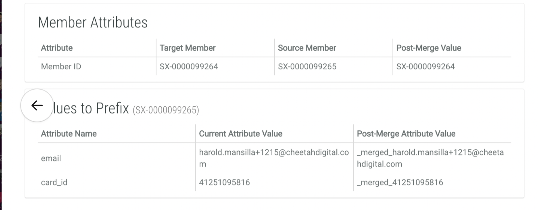Click the Source Member column header
The width and height of the screenshot is (538, 210).
coord(307,48)
